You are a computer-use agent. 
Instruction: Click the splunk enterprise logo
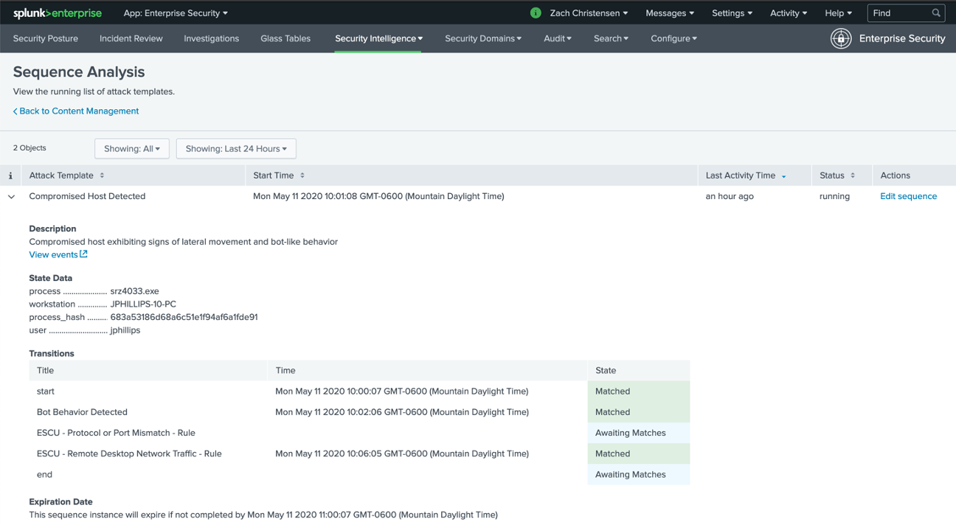[x=58, y=13]
